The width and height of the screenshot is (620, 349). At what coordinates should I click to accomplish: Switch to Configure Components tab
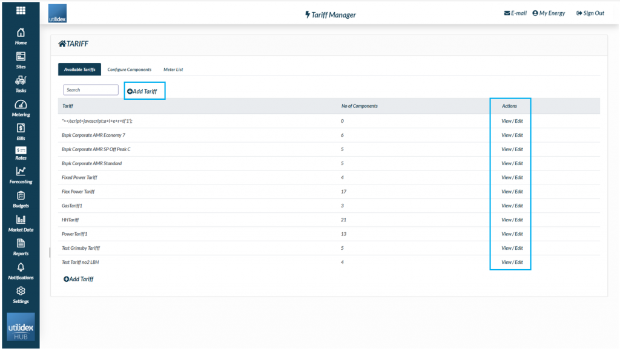coord(130,70)
